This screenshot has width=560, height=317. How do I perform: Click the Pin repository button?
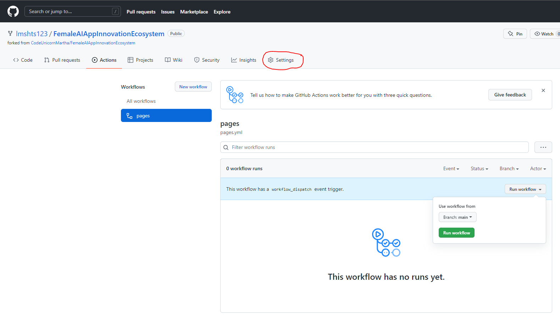(x=515, y=34)
